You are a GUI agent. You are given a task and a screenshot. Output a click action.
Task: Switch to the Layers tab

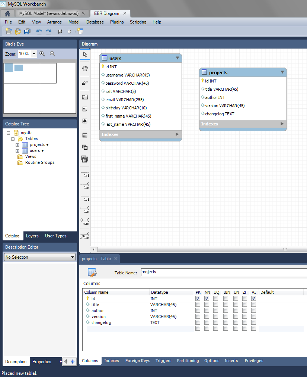click(32, 236)
